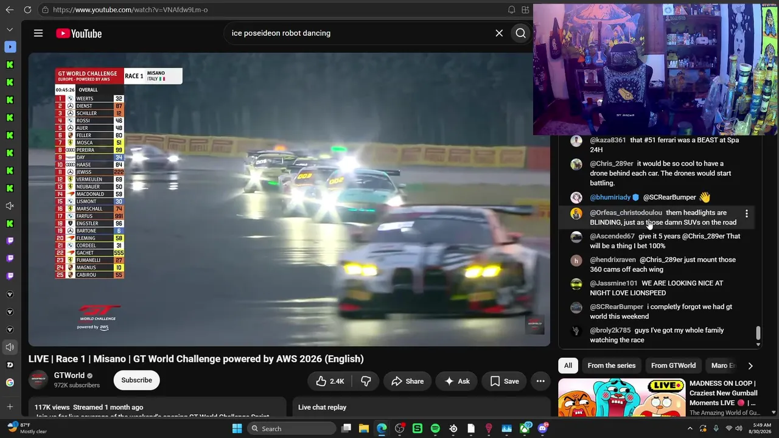Switch to the muted tab with crossed speaker
This screenshot has height=438, width=779.
click(x=10, y=206)
